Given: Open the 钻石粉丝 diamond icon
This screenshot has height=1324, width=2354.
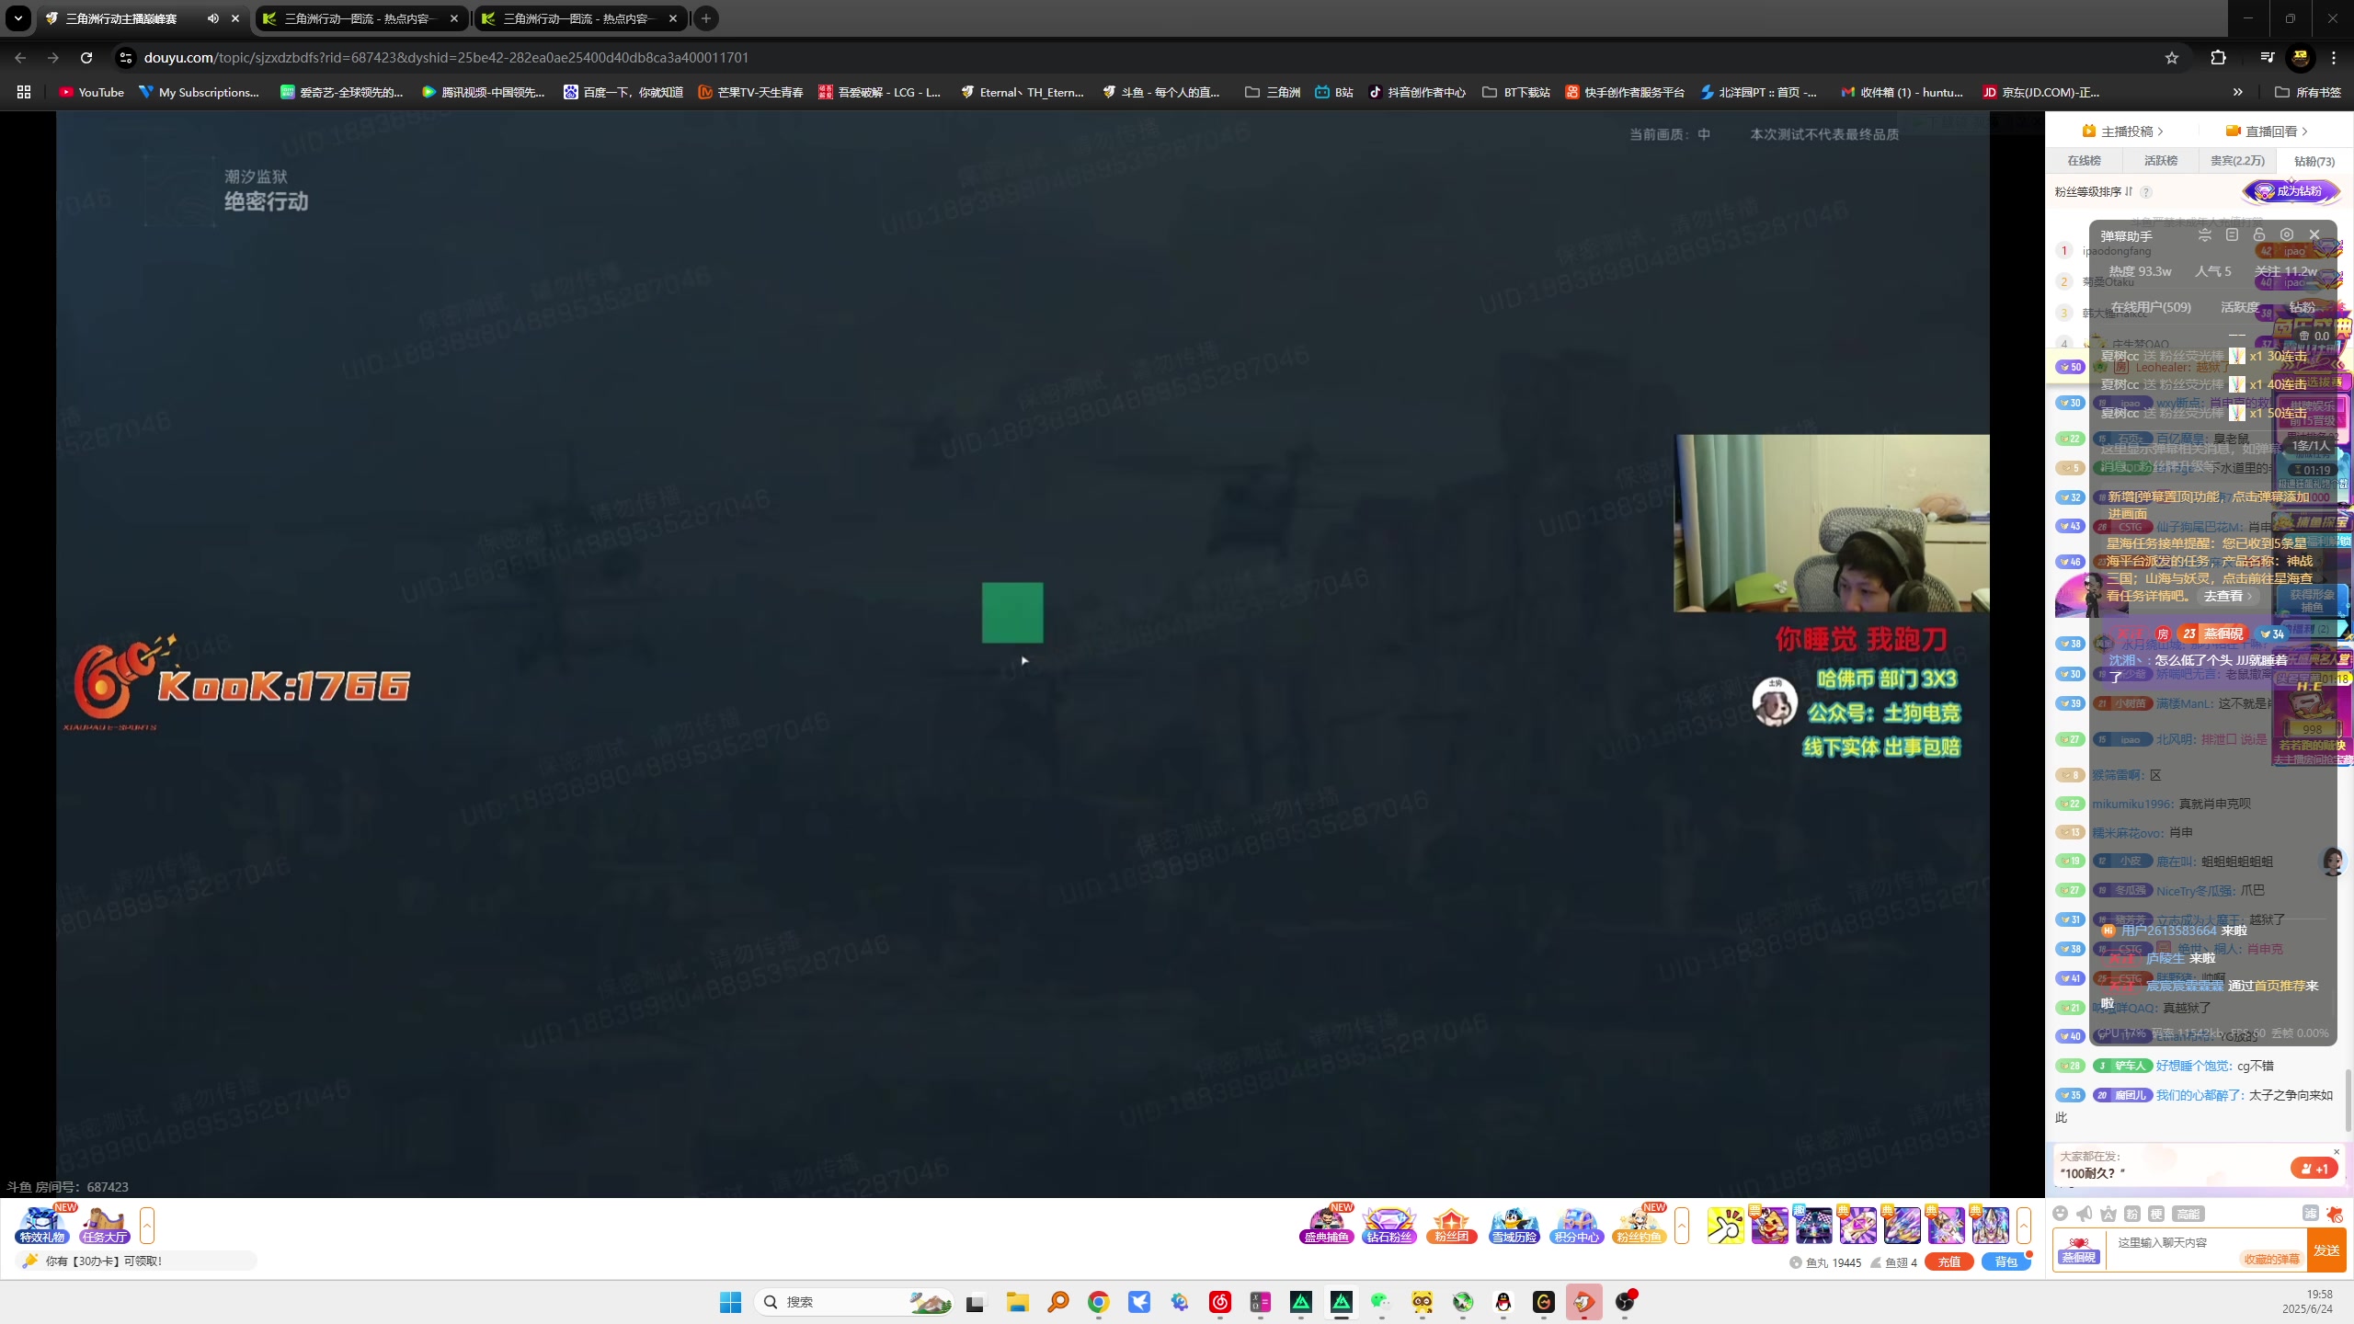Looking at the screenshot, I should click(1388, 1225).
